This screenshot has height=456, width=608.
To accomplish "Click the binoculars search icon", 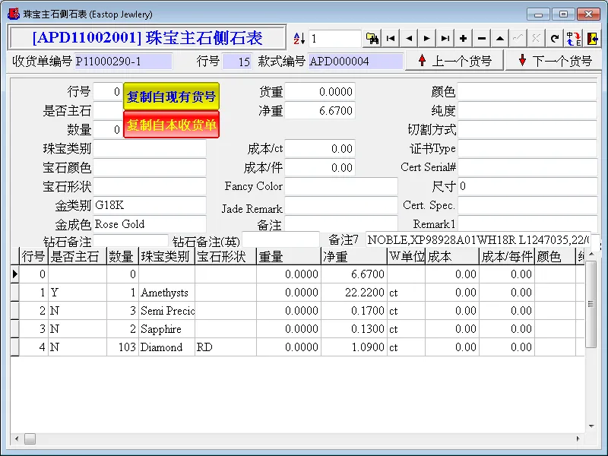I will (x=372, y=39).
